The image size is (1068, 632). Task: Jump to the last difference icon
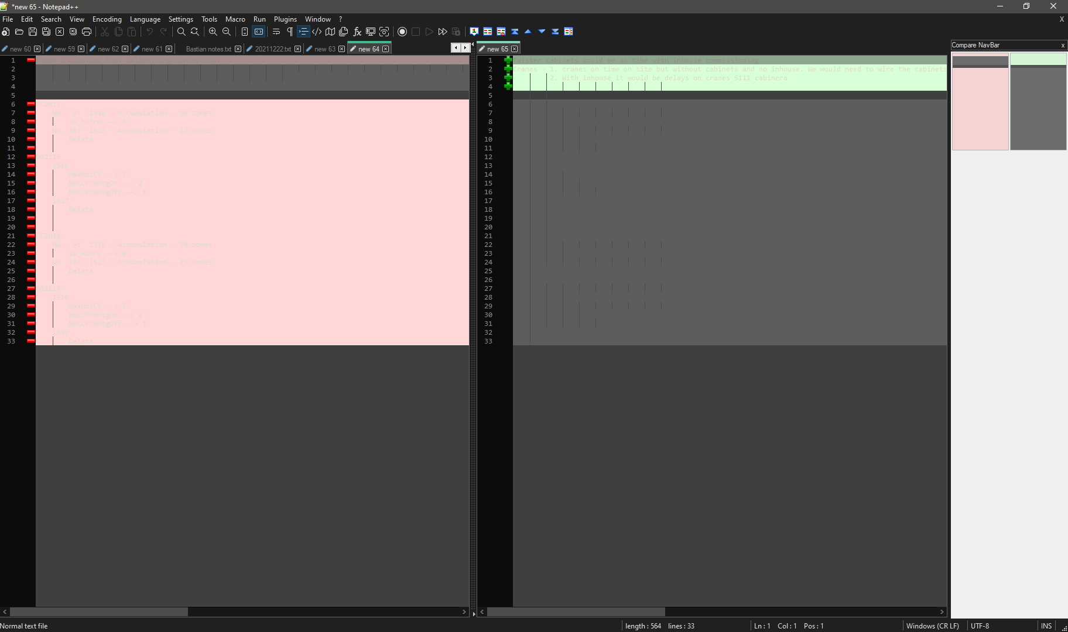pos(555,32)
